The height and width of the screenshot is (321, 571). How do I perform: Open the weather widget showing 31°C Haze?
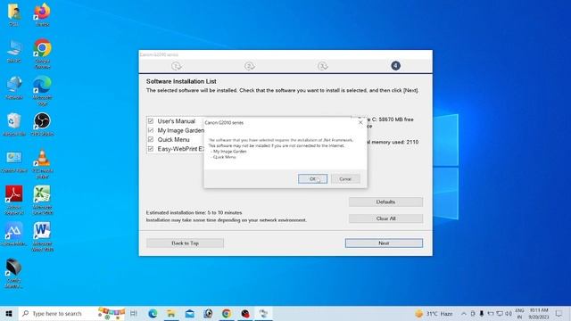tap(434, 313)
